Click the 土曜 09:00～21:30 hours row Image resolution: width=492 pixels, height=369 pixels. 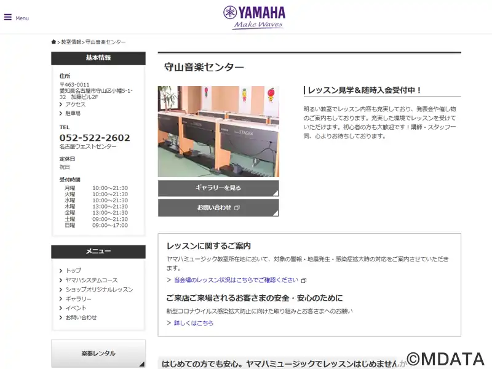pos(96,219)
